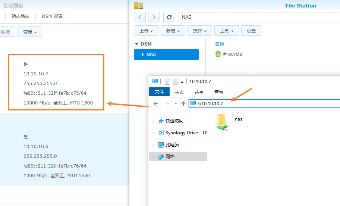340x206 pixels.
Task: Expand the NAS folder tree arrow
Action: click(143, 54)
